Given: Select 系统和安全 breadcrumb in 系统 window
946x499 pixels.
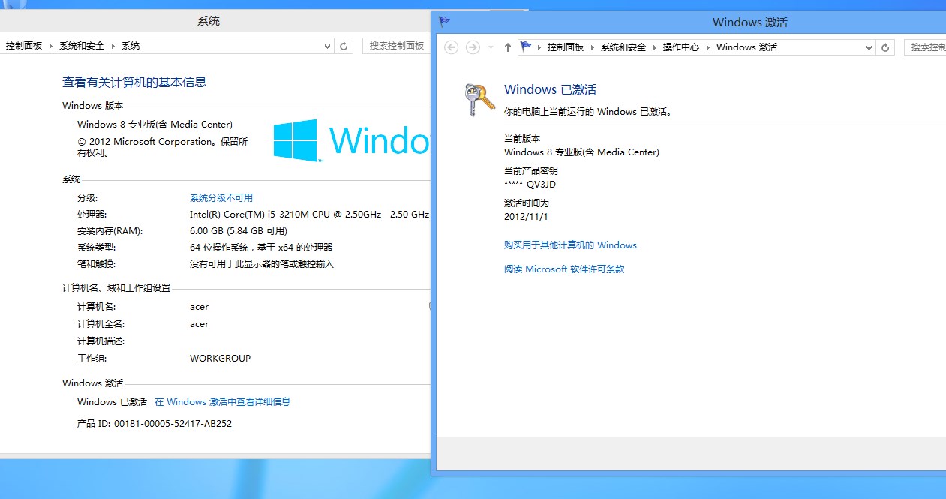Looking at the screenshot, I should tap(82, 46).
